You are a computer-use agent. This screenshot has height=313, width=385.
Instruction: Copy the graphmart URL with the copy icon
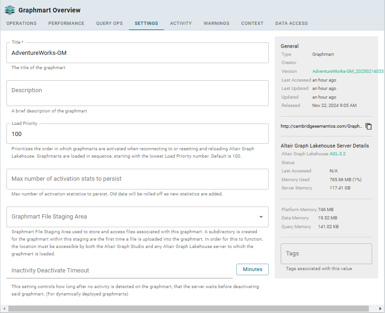368,126
